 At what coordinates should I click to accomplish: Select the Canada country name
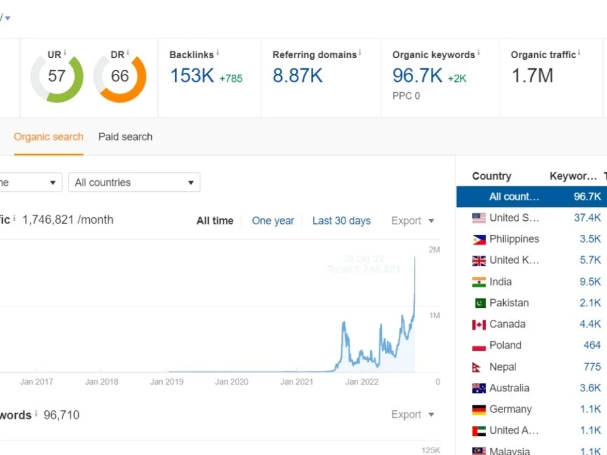coord(507,324)
